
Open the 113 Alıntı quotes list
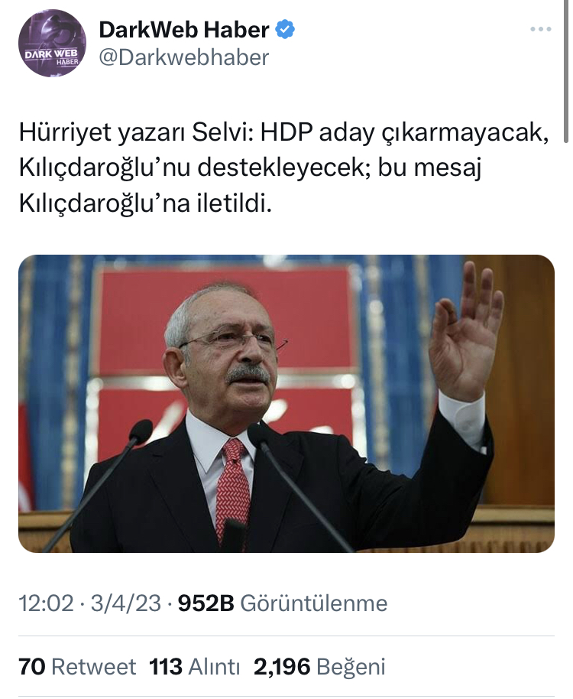pyautogui.click(x=195, y=667)
